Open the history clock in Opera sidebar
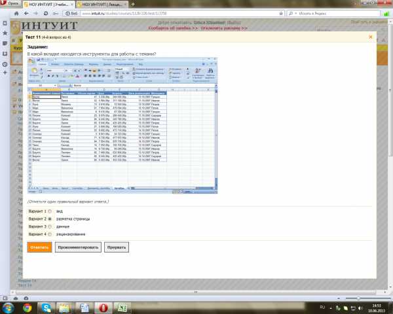 pos(5,64)
